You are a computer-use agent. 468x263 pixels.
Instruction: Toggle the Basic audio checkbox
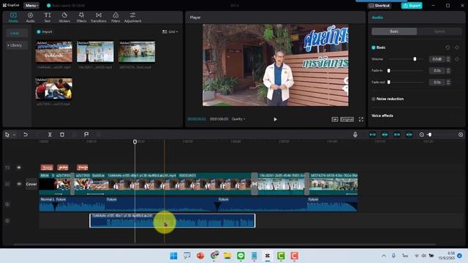coord(374,47)
